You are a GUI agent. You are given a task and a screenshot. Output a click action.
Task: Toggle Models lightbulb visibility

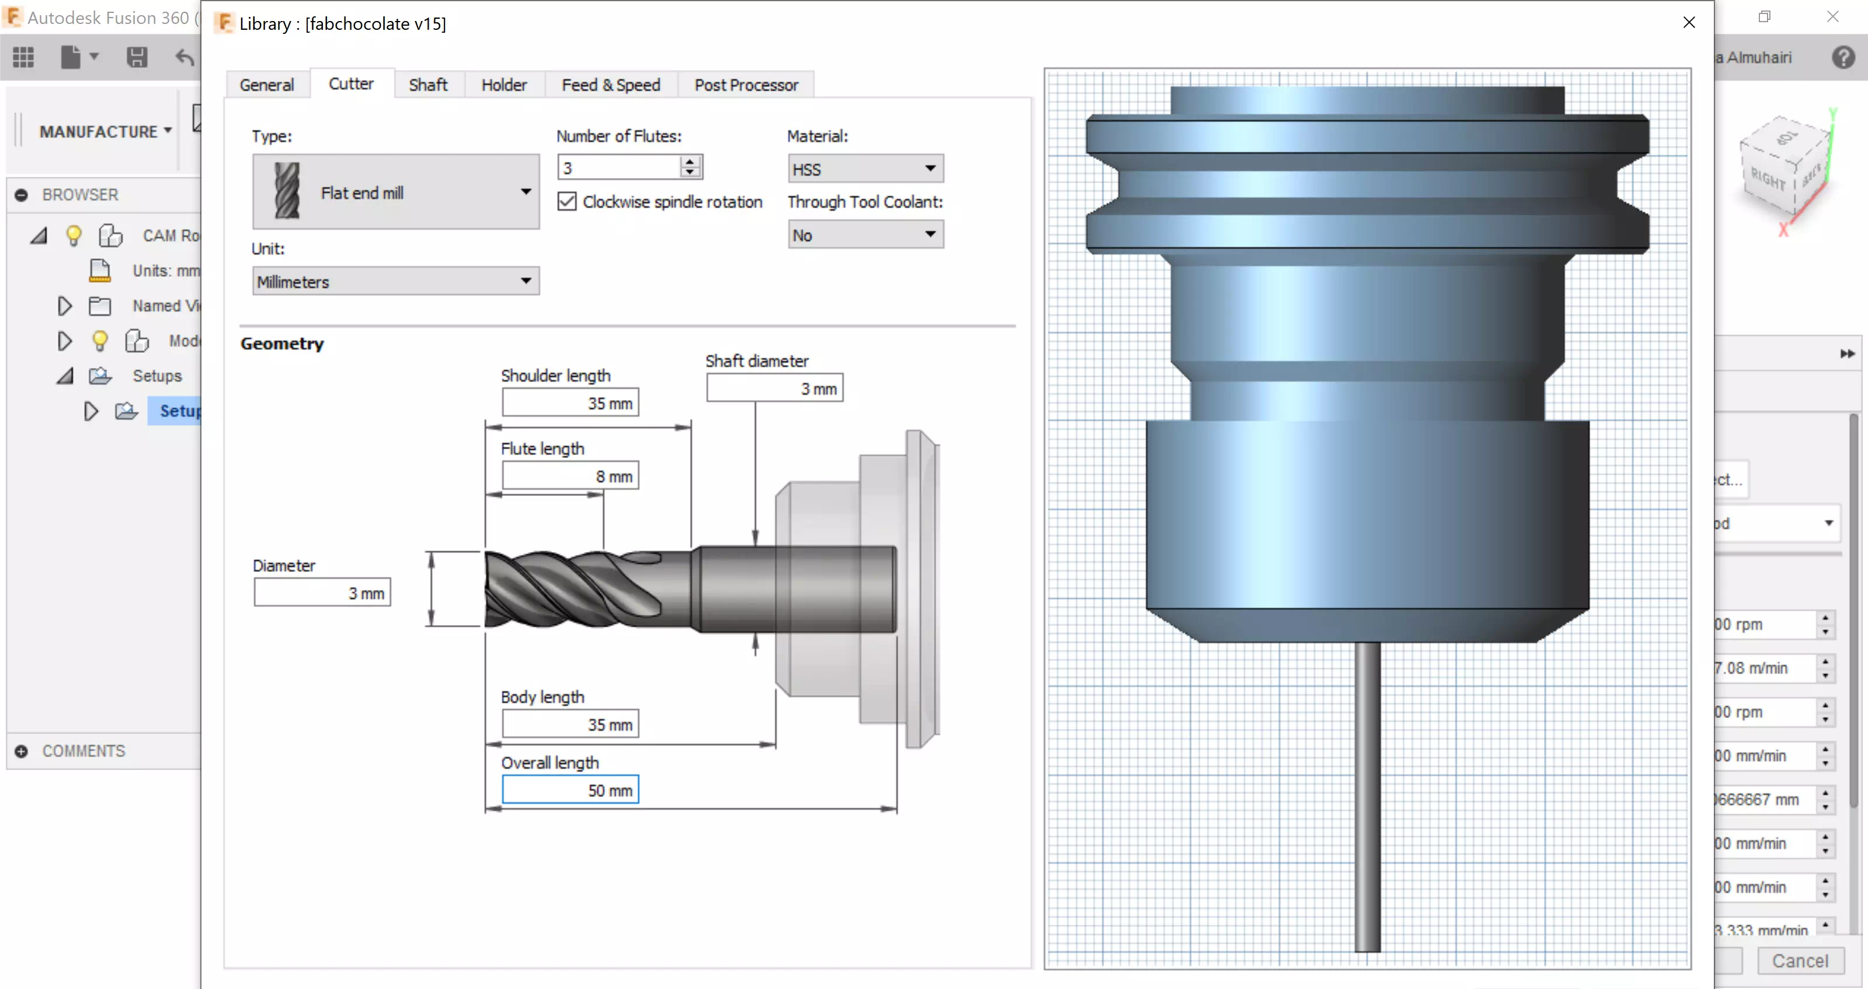(x=100, y=341)
